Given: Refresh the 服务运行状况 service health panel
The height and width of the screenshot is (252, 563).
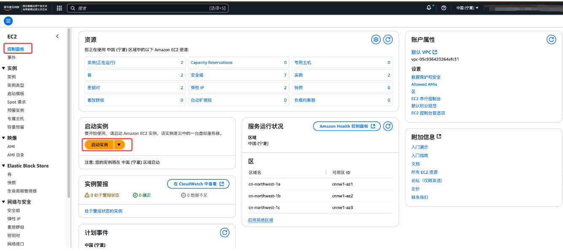Looking at the screenshot, I should [388, 126].
